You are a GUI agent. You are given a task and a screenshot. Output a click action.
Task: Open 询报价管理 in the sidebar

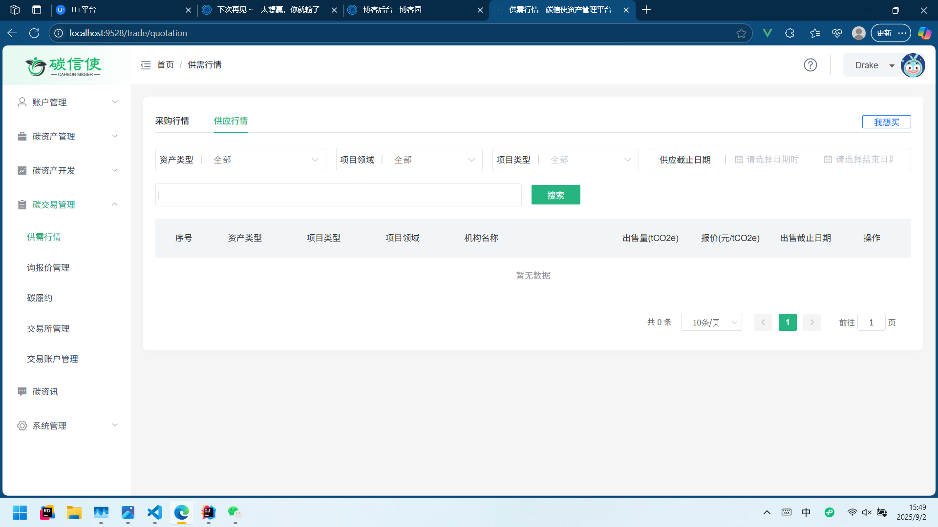point(48,267)
